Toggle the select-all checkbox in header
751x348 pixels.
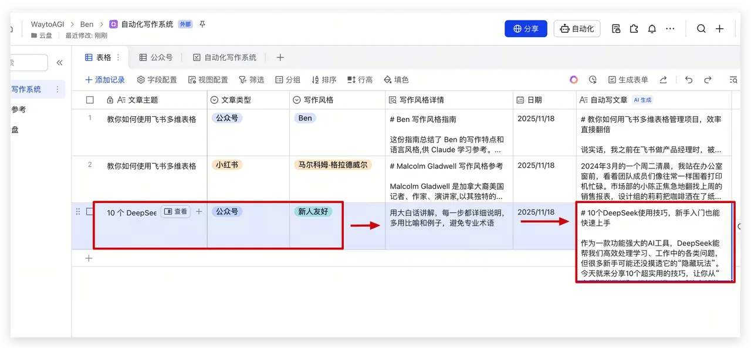[90, 100]
